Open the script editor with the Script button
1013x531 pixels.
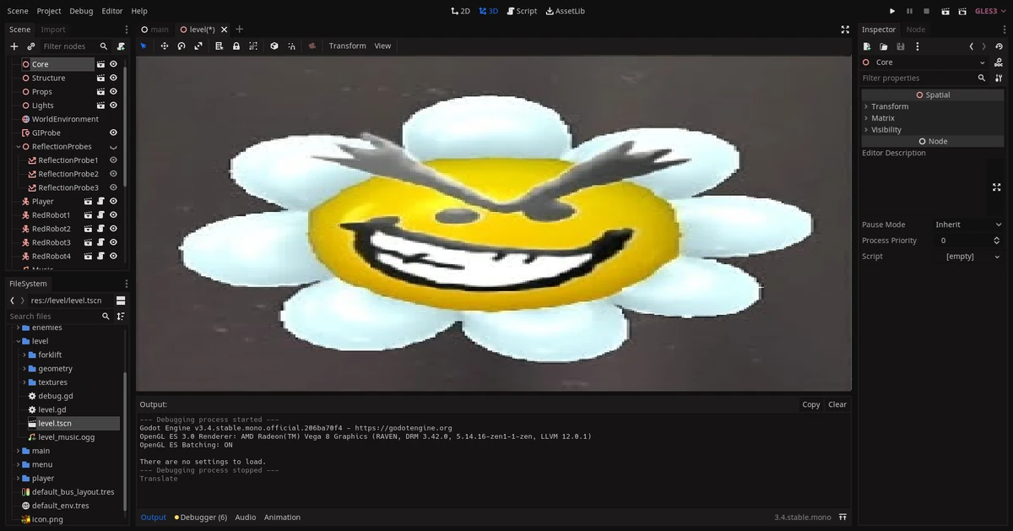(522, 11)
